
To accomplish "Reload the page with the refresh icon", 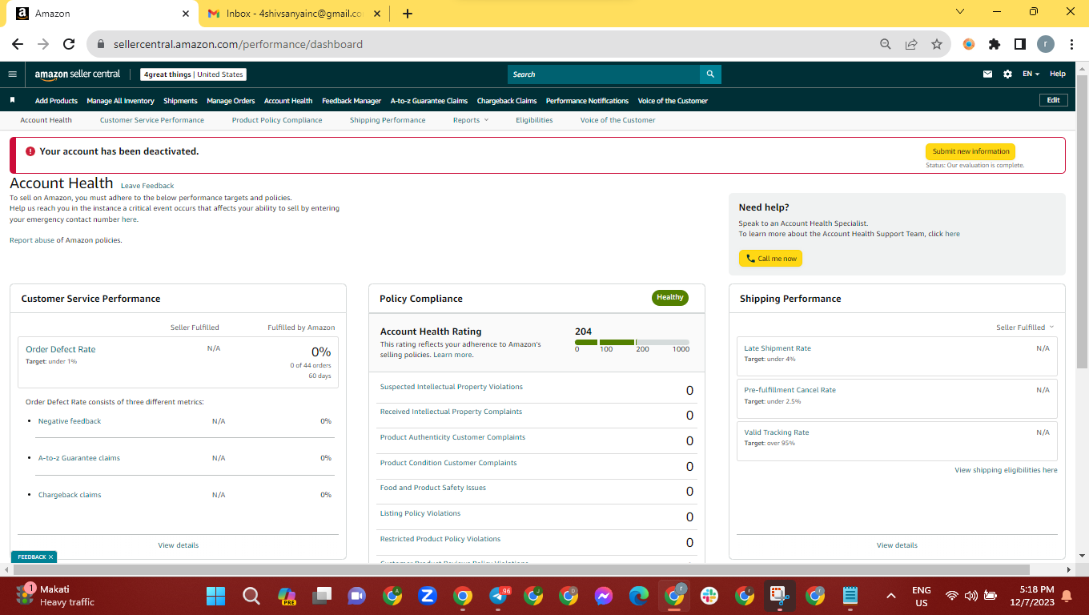I will [69, 44].
